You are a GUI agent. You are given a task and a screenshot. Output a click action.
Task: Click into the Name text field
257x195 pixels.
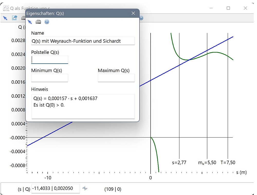[x=83, y=41]
